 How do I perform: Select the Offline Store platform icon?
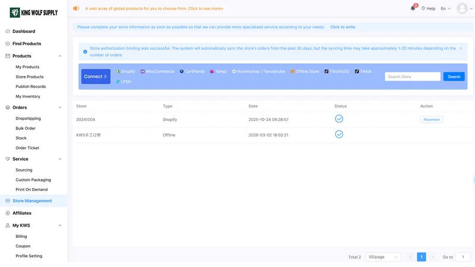[x=292, y=71]
